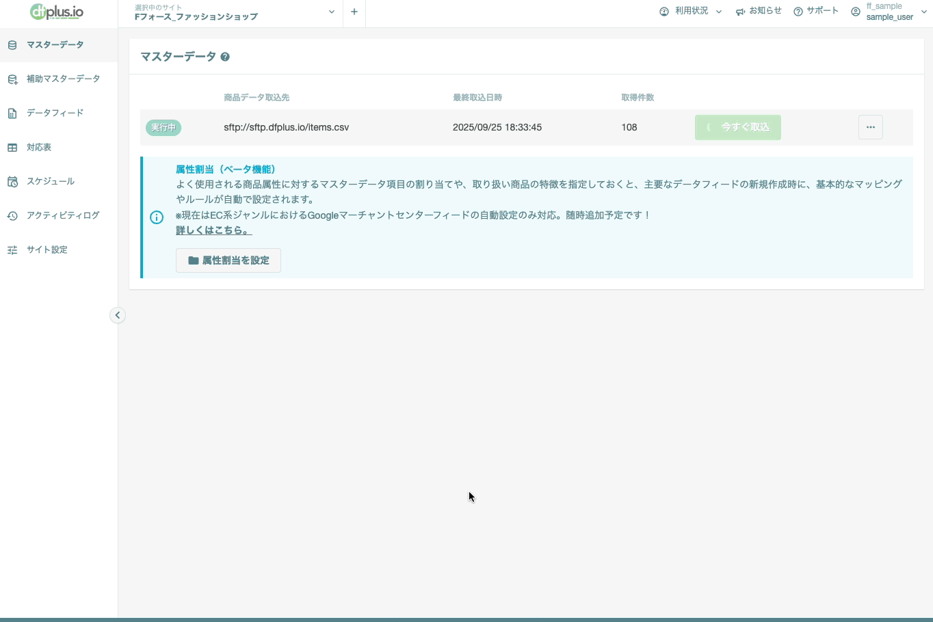
Task: Click the 実行中 status badge
Action: [x=163, y=127]
